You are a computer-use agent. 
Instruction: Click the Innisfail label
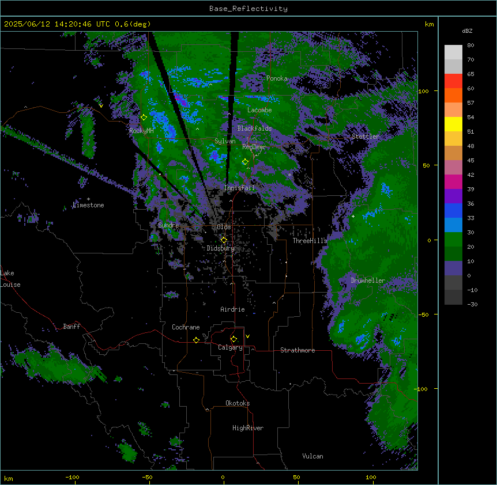pos(239,188)
